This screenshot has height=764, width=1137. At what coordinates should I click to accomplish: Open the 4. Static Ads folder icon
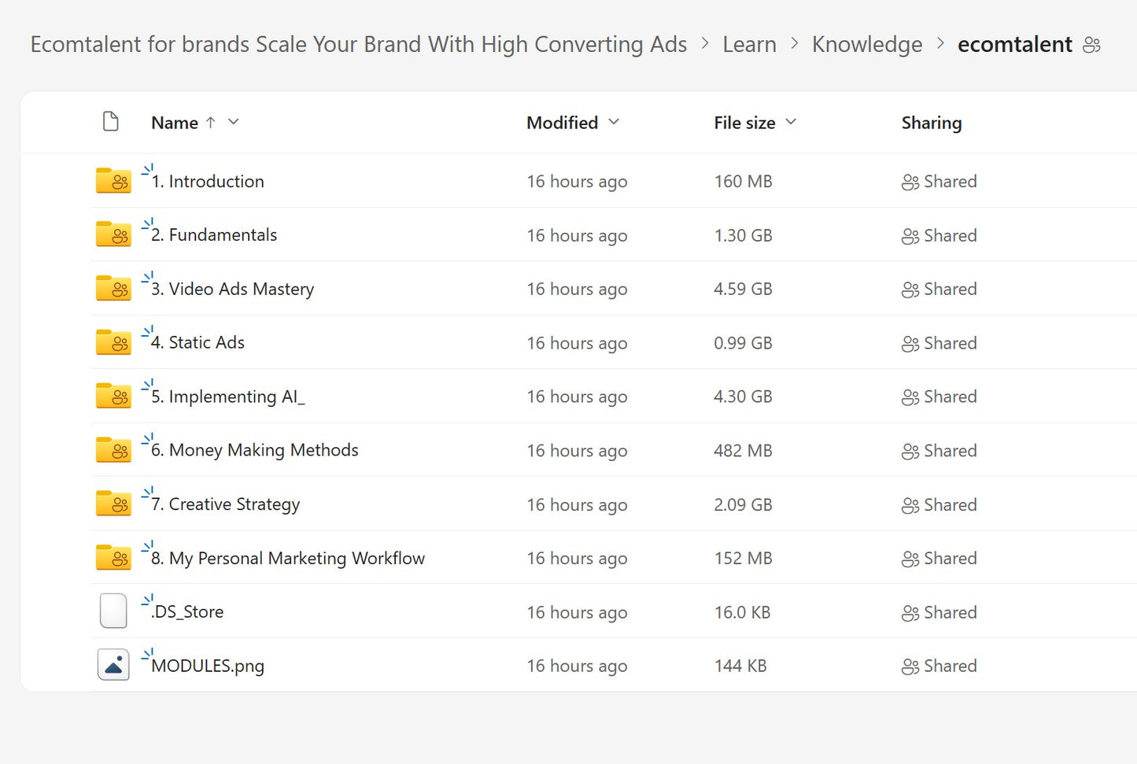[x=113, y=342]
